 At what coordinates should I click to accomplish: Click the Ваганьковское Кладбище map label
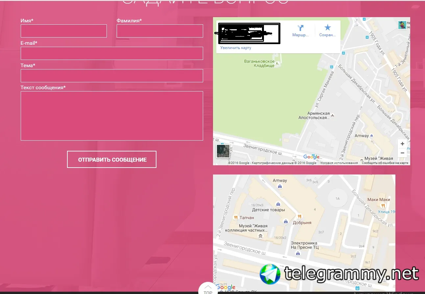click(x=259, y=64)
